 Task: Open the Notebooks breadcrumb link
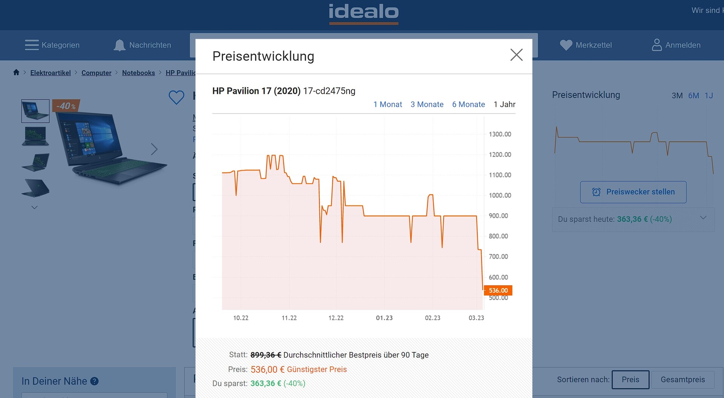(x=138, y=73)
